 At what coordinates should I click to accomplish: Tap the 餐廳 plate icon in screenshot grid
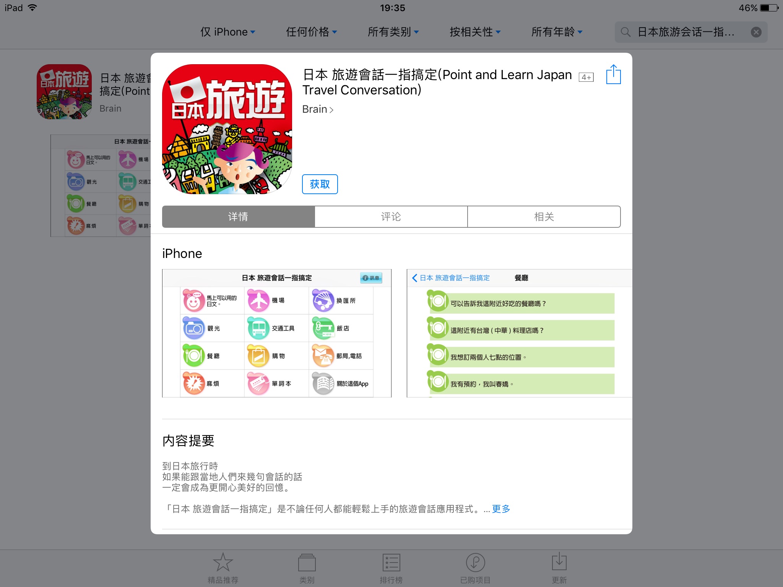194,356
